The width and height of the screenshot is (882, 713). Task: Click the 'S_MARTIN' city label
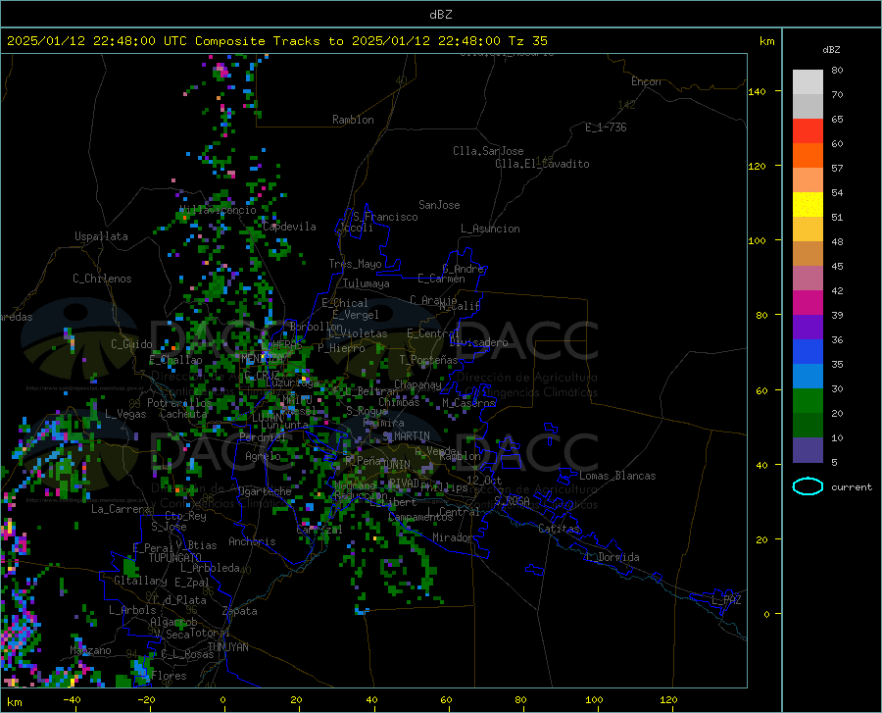pos(406,436)
